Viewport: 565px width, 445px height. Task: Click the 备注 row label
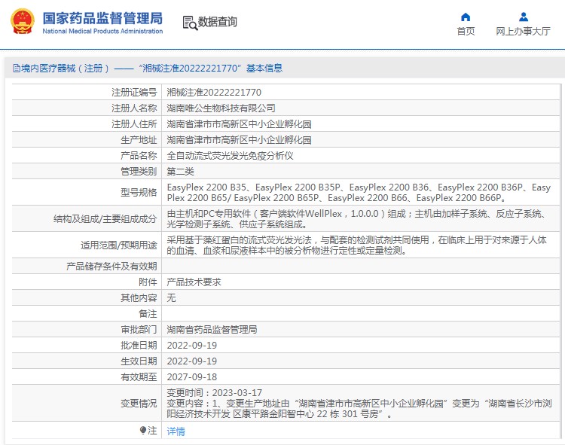point(148,313)
